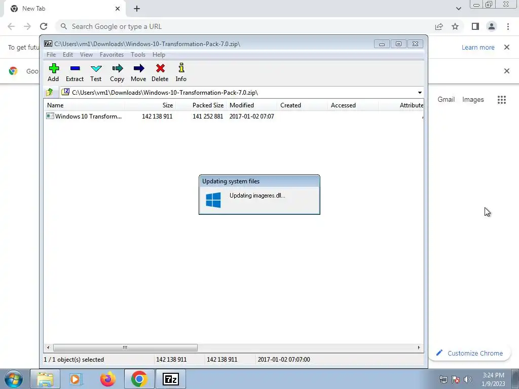This screenshot has height=389, width=519.
Task: Sort by Created column header
Action: click(x=302, y=105)
